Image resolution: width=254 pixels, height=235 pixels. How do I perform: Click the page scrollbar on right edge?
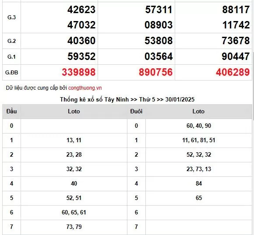coord(253,86)
